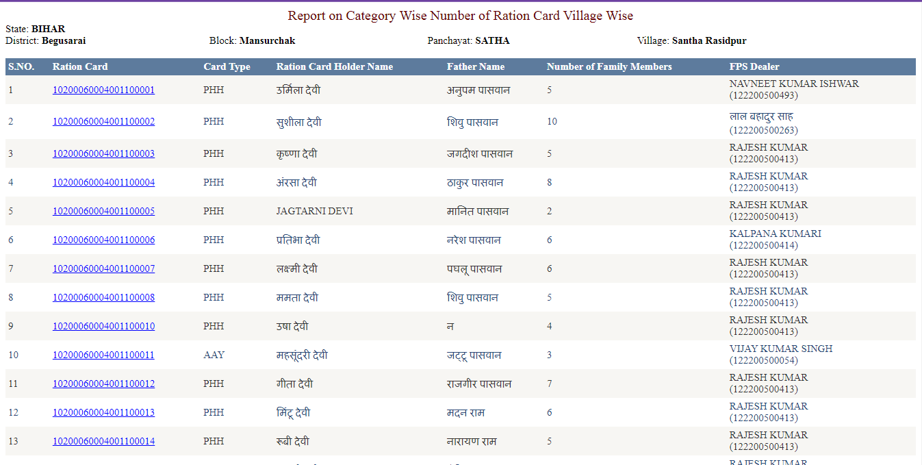Click the Block Mansurchak label
922x465 pixels.
pos(253,40)
